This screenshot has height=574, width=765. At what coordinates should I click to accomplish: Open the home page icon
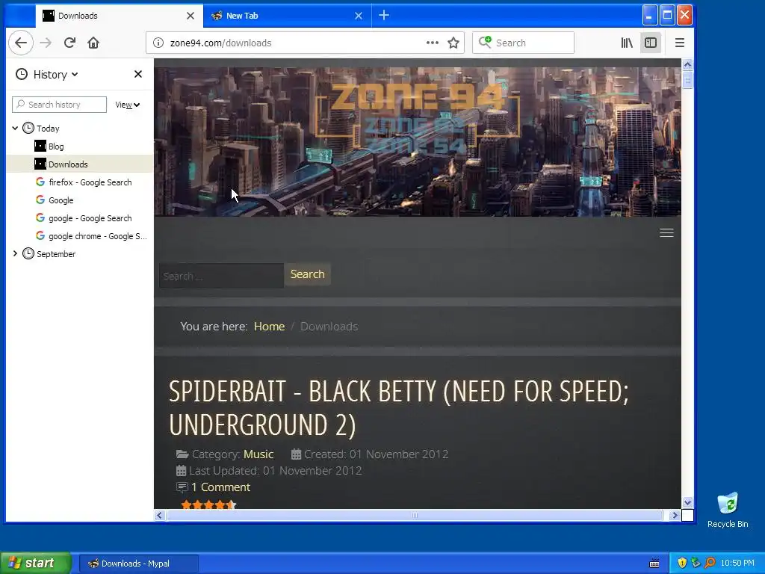point(93,43)
